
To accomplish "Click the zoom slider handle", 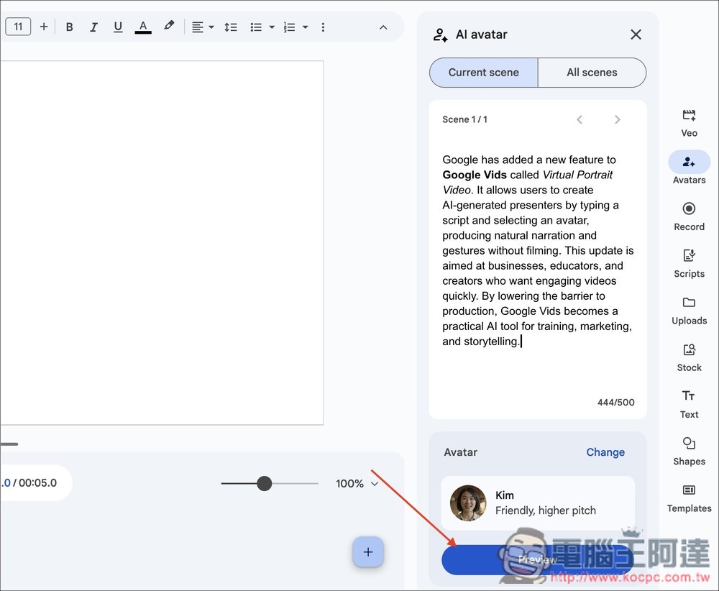I will point(264,483).
